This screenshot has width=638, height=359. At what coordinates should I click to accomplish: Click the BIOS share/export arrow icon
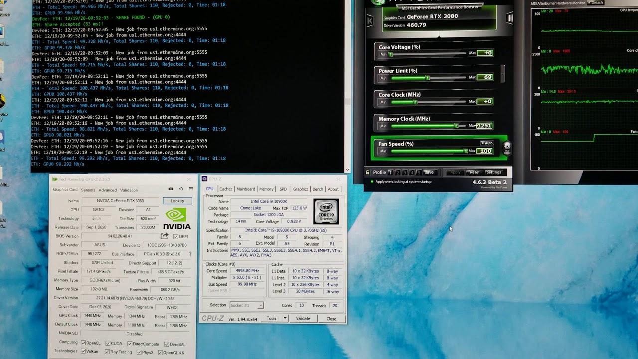165,236
